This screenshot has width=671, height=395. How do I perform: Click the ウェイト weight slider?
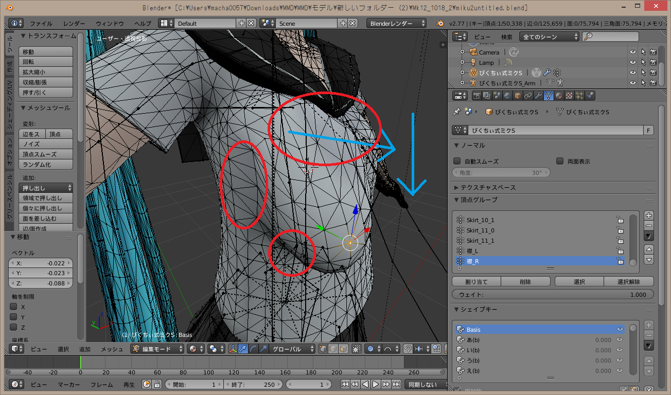coord(553,295)
